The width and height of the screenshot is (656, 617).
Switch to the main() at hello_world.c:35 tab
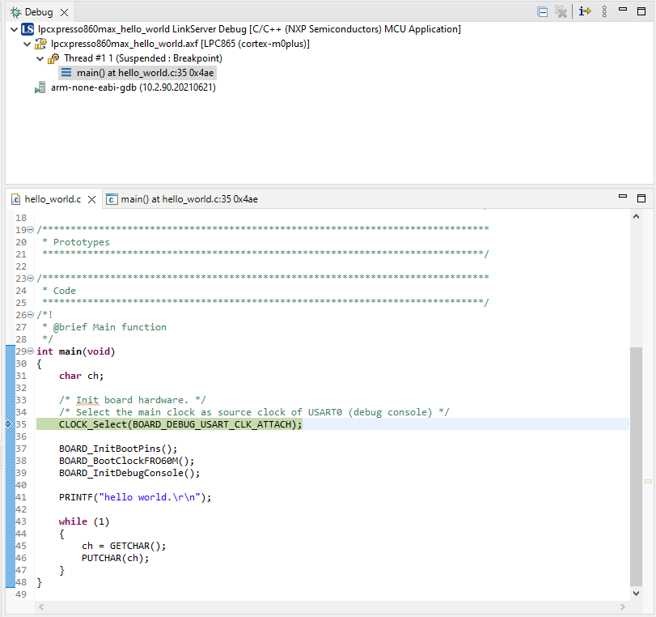[188, 199]
